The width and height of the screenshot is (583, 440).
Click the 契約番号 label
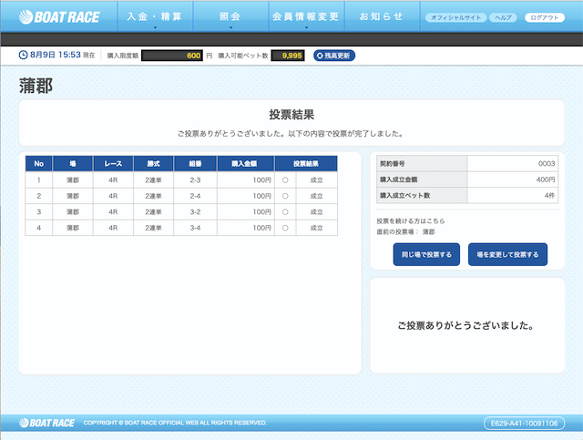point(393,164)
